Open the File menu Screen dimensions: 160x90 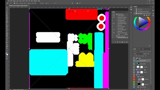[9, 1]
